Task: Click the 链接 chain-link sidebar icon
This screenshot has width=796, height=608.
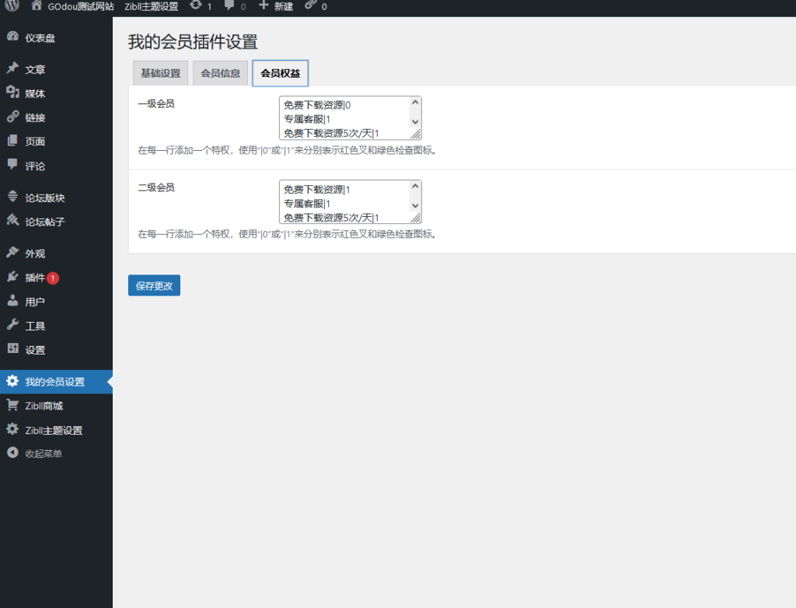Action: tap(12, 117)
